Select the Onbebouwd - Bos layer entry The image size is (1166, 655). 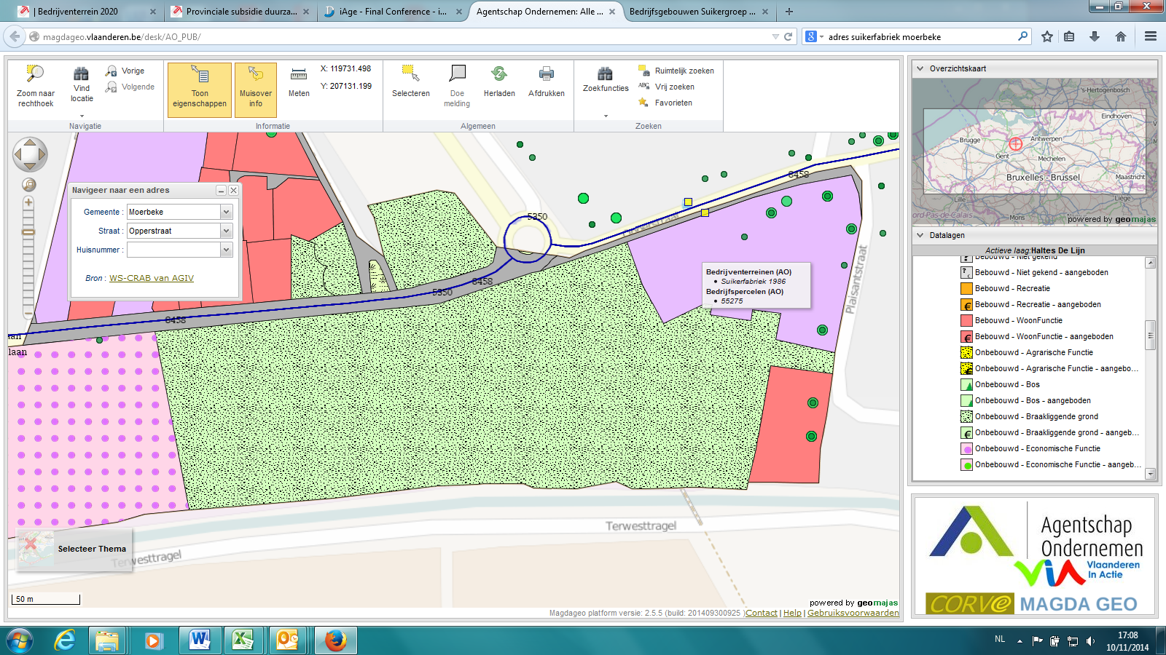[1007, 384]
